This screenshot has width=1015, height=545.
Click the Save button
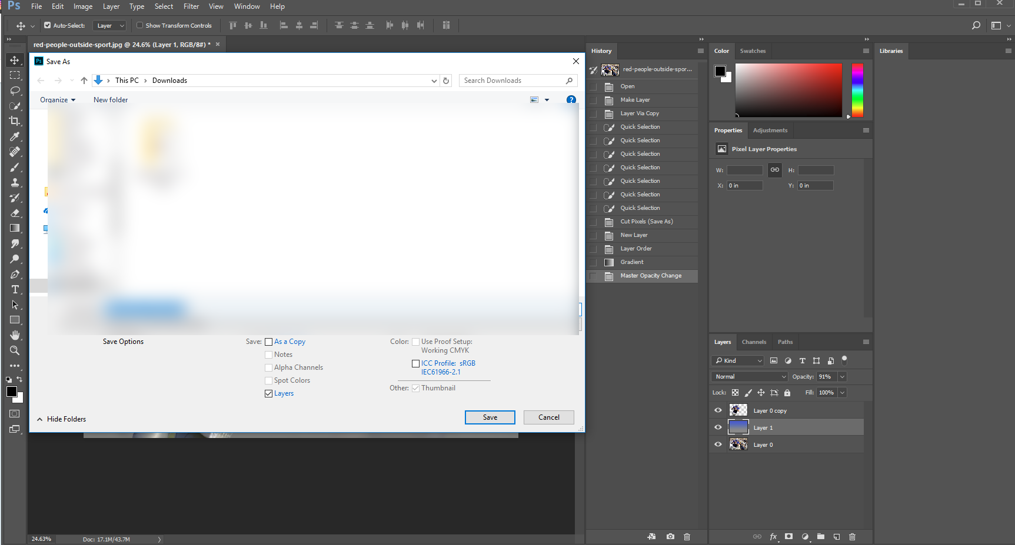pyautogui.click(x=490, y=417)
